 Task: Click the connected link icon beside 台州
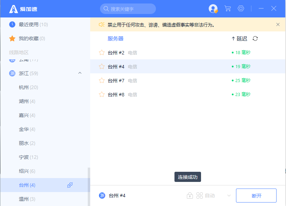[x=70, y=185]
